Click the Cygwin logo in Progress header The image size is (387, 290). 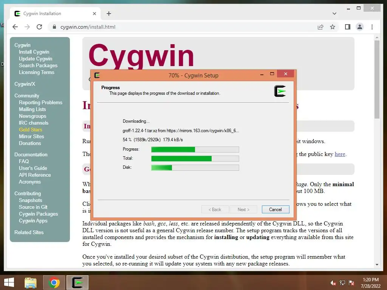pos(280,91)
